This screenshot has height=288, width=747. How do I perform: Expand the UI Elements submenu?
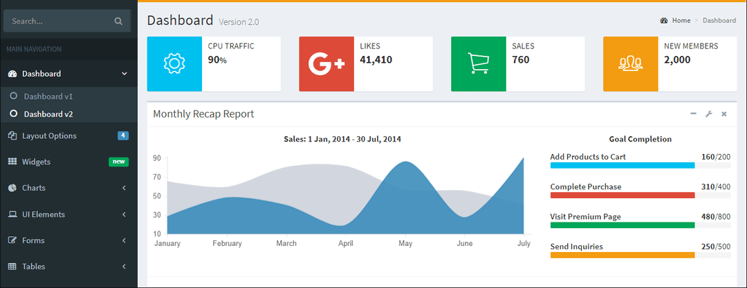pos(124,214)
